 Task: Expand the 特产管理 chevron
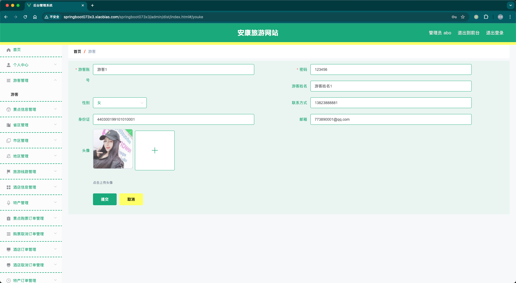coord(55,202)
